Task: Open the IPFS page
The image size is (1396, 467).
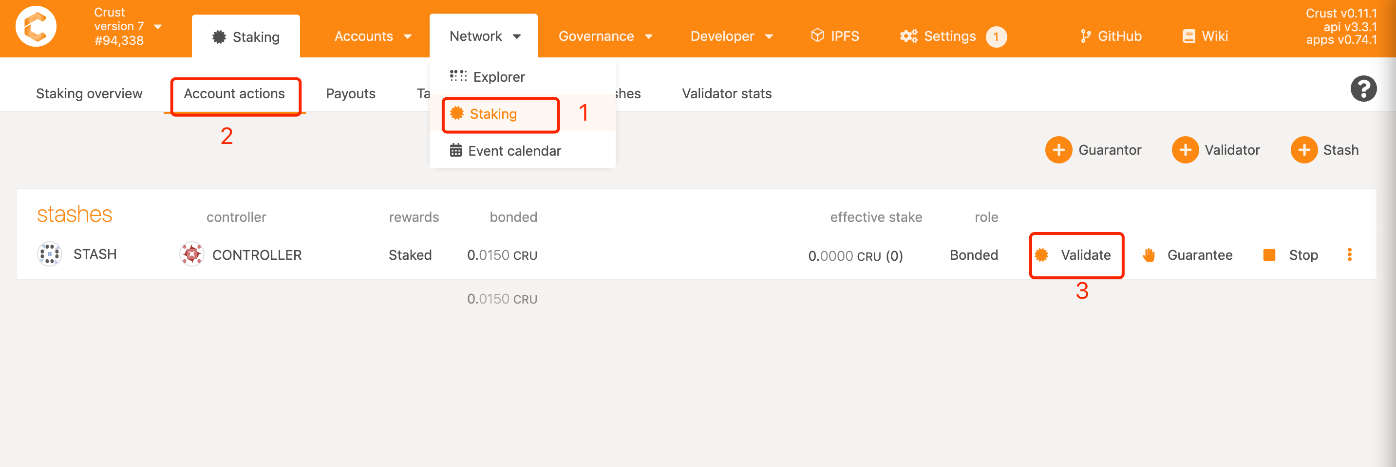Action: tap(835, 36)
